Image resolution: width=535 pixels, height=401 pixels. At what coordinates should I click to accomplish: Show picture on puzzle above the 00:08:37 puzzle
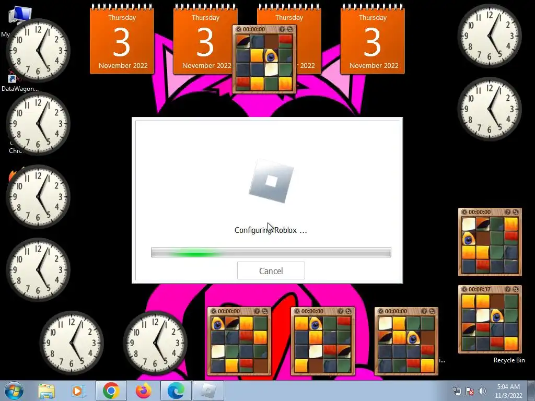[464, 212]
